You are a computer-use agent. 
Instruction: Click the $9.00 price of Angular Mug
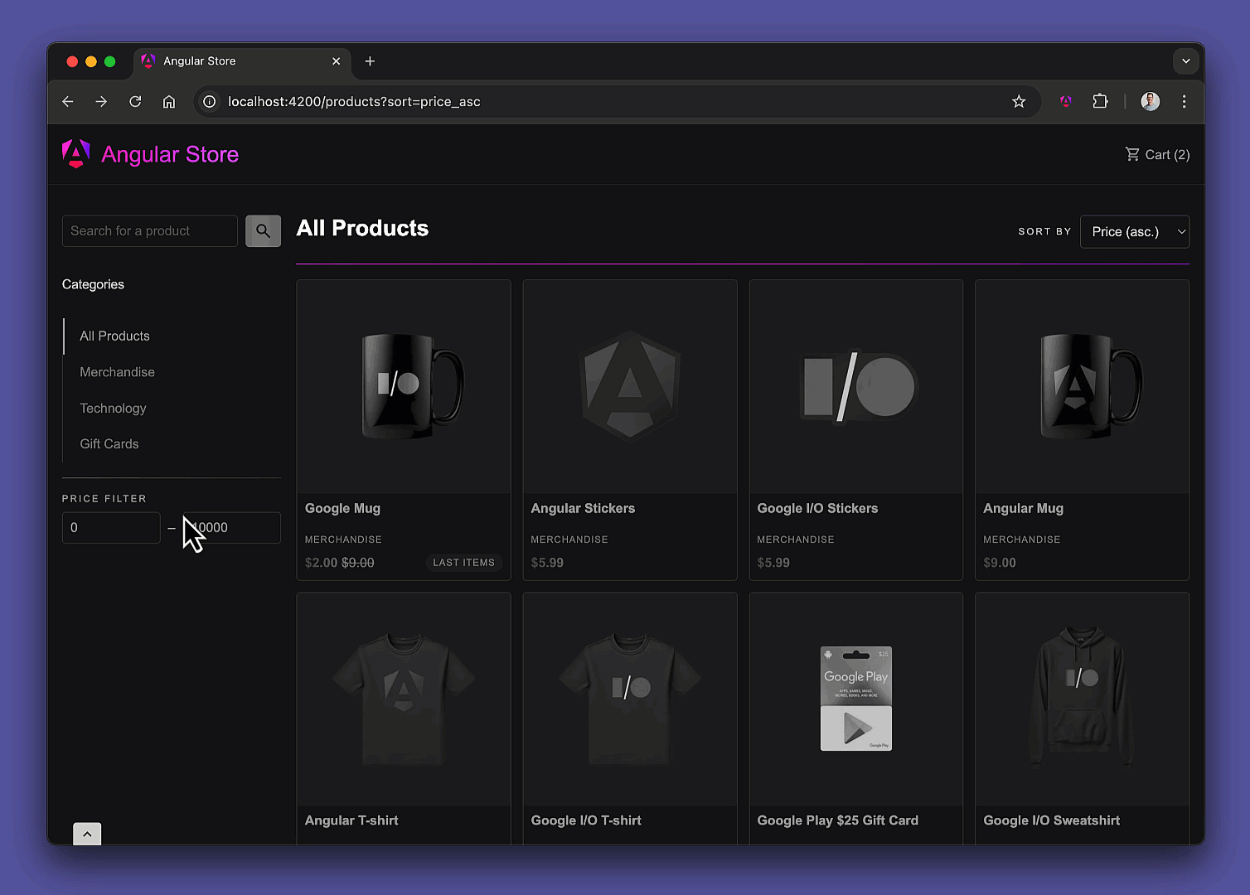[999, 563]
